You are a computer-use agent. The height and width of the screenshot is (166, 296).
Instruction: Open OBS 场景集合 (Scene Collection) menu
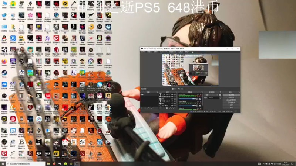click(x=173, y=52)
